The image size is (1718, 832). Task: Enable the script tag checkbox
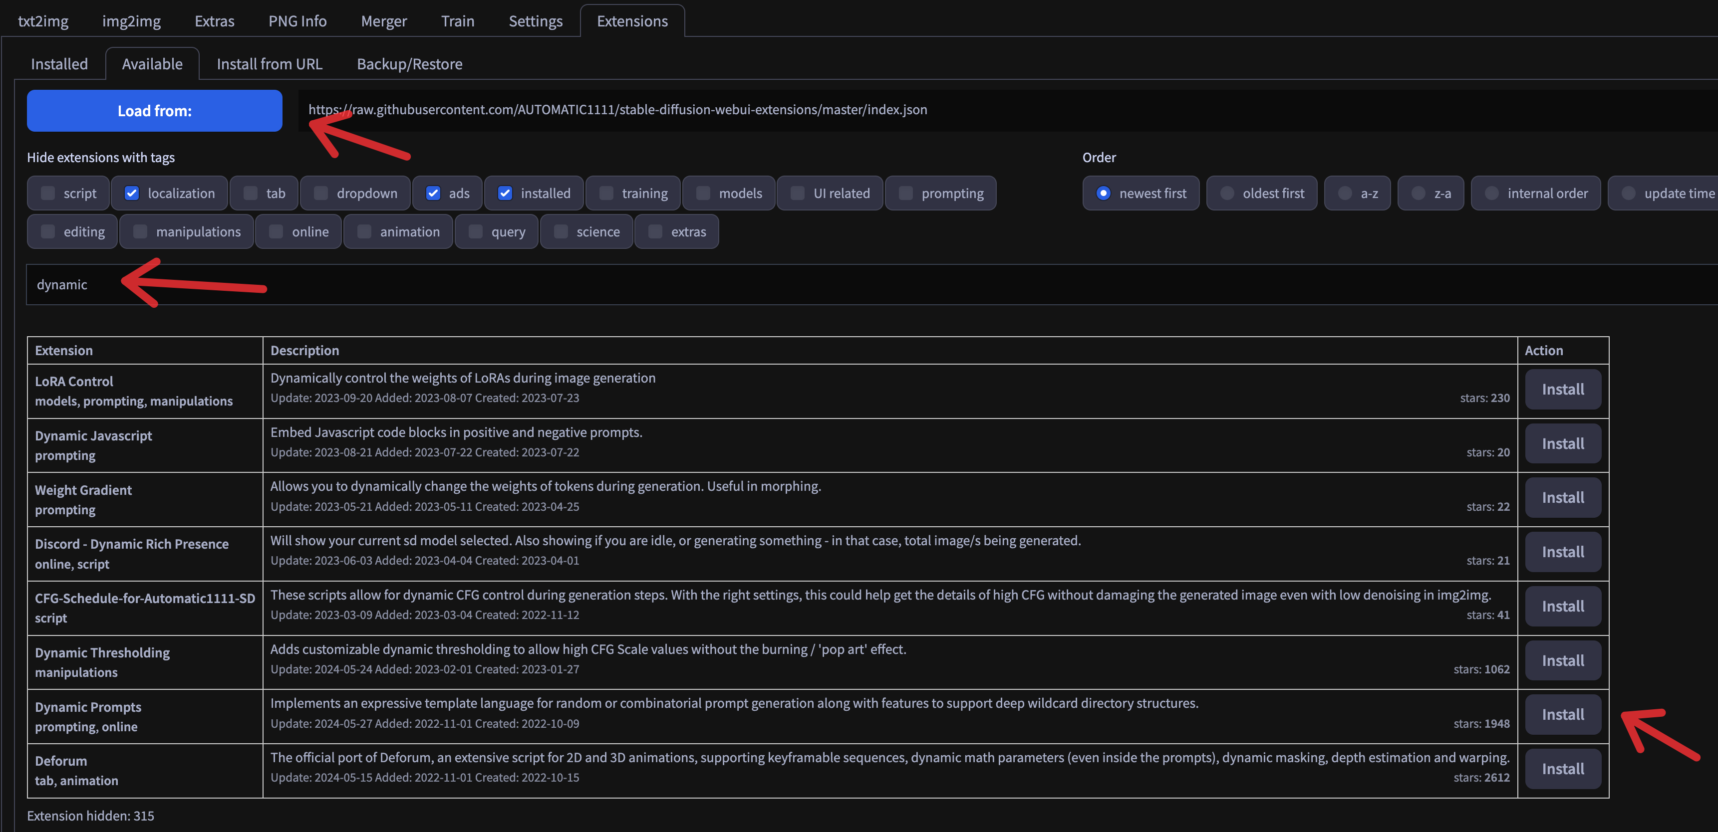point(48,194)
